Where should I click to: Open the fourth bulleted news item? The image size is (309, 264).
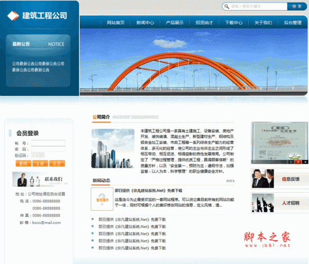[x=132, y=241]
